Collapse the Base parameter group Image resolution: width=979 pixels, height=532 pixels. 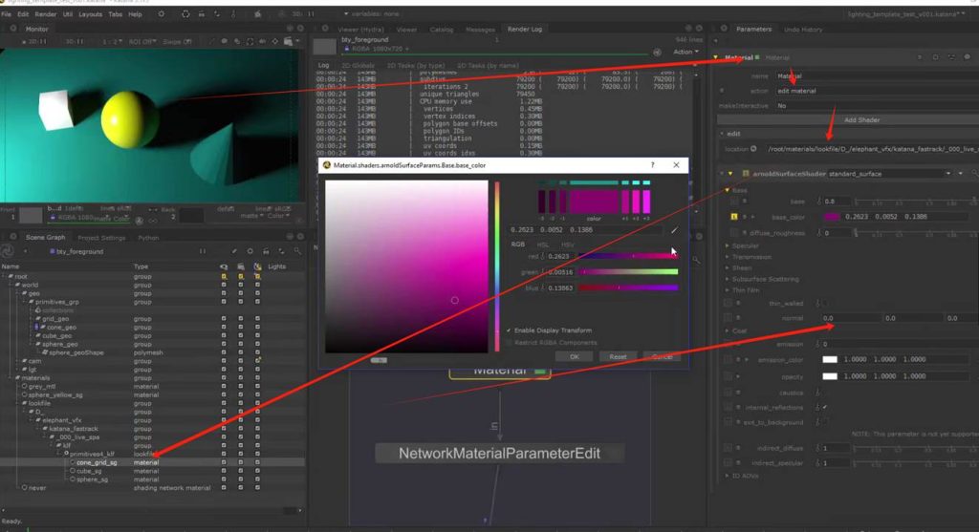727,190
